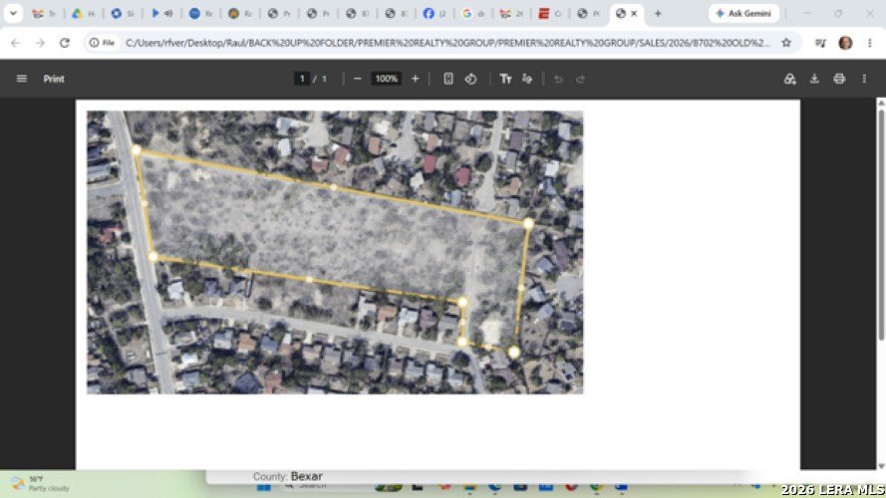Click the Print document title
This screenshot has height=498, width=886.
54,79
